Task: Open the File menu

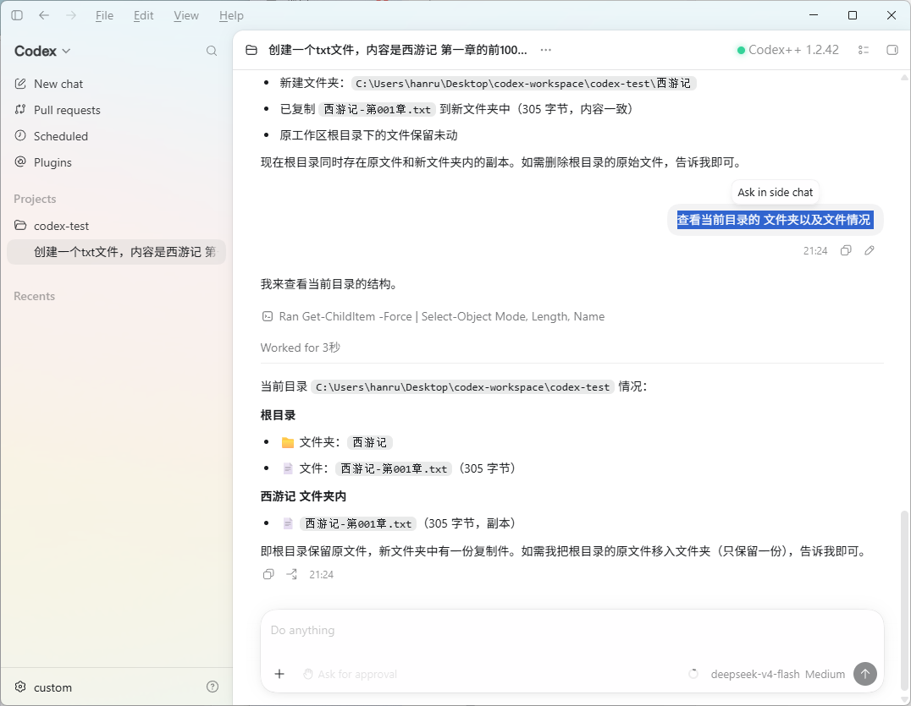Action: 105,16
